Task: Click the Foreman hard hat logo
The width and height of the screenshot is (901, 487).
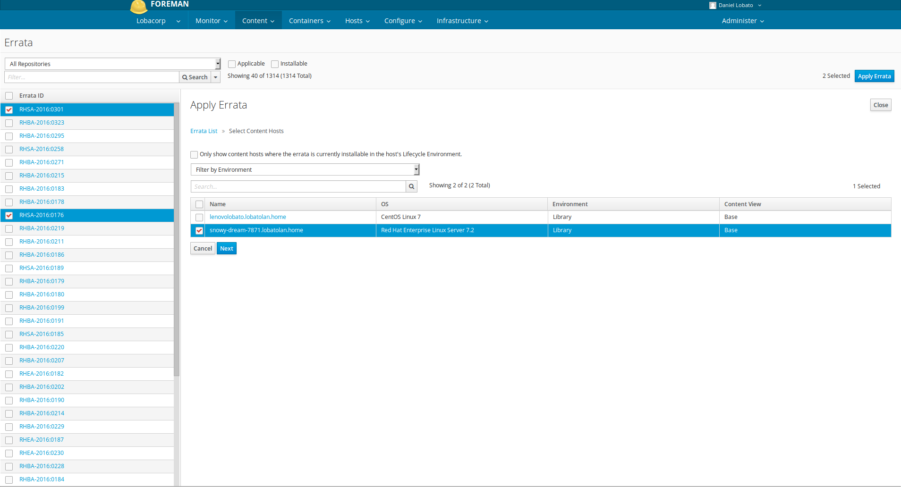Action: click(138, 7)
